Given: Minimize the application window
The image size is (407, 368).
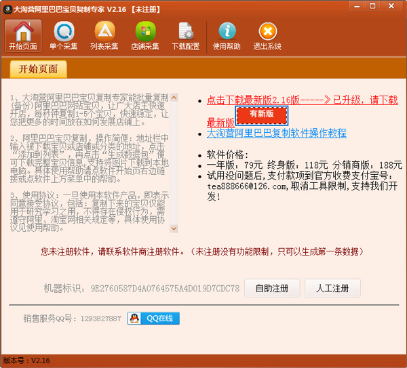Looking at the screenshot, I should [357, 7].
